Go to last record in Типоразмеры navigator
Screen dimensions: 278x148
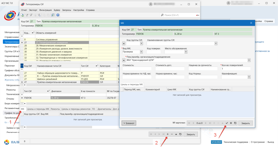(163, 134)
